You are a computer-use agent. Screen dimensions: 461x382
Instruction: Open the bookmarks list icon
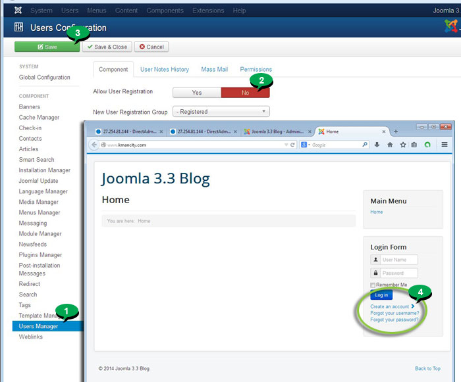click(414, 145)
